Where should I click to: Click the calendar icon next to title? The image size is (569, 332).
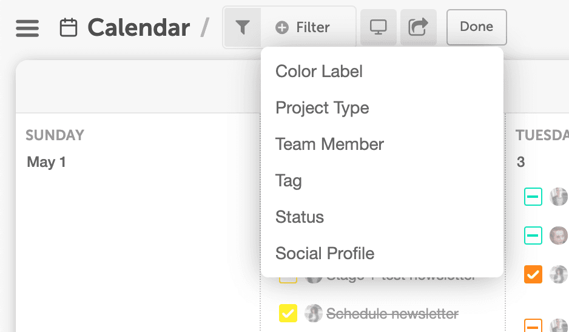69,28
